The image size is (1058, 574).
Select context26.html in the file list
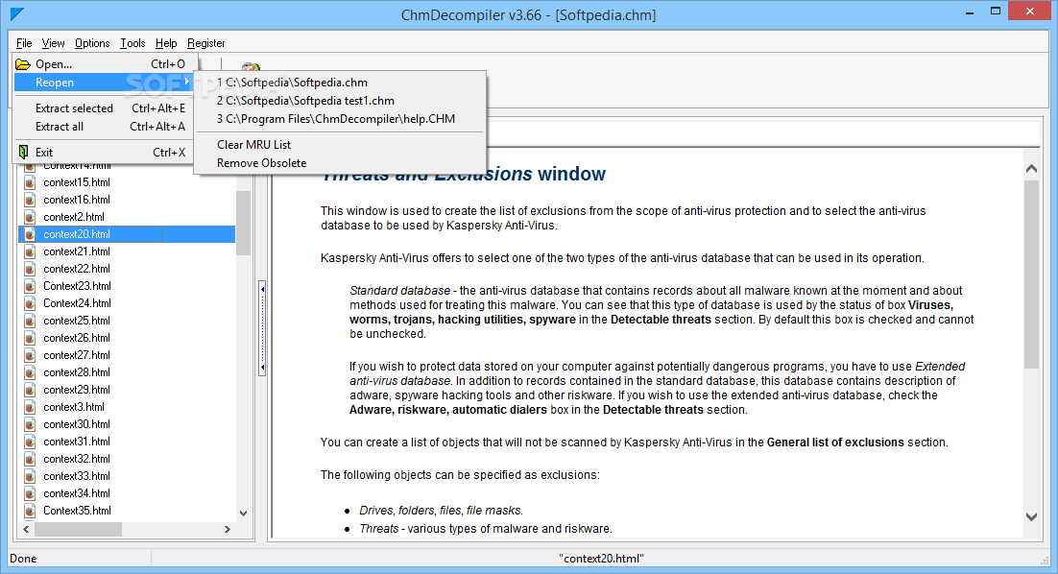coord(76,338)
